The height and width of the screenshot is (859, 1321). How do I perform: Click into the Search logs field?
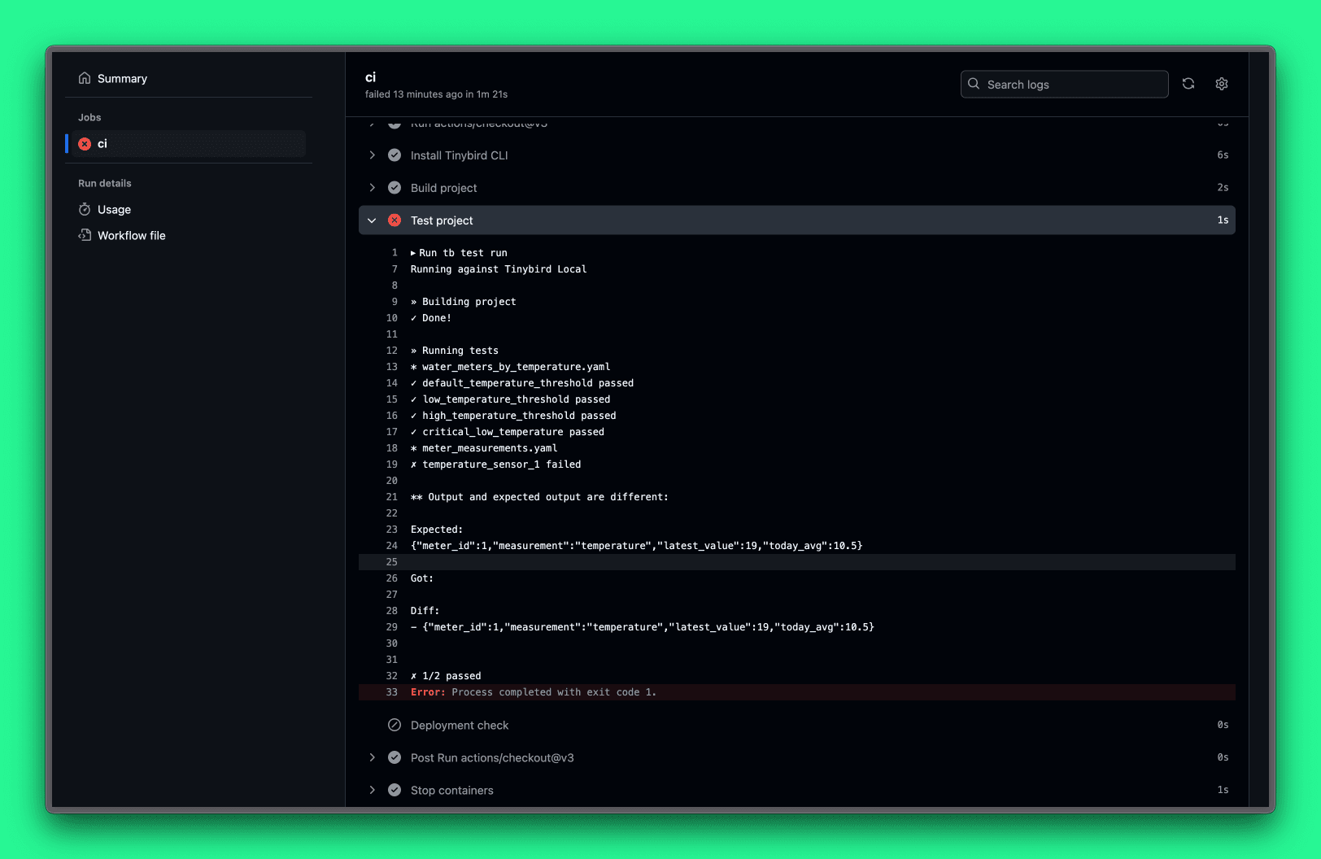[1072, 85]
